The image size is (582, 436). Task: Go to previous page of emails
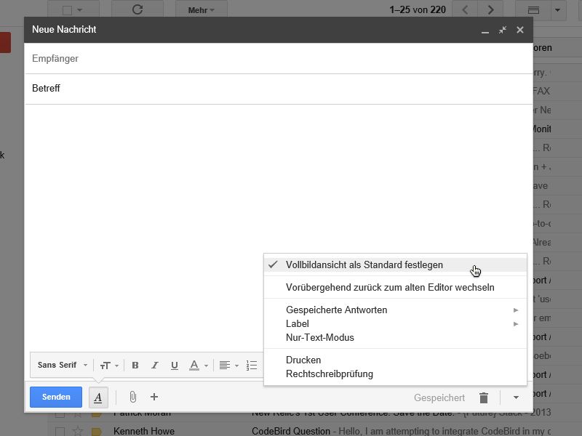click(x=465, y=9)
